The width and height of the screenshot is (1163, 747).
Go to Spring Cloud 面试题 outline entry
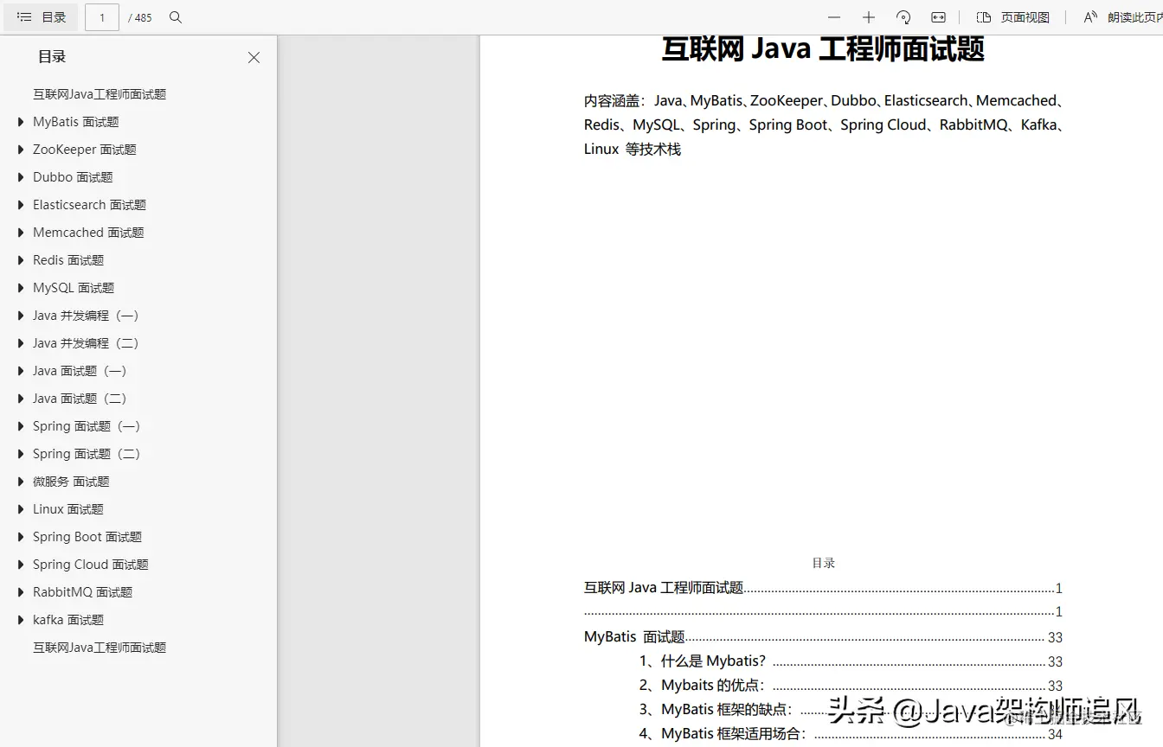[x=91, y=565]
